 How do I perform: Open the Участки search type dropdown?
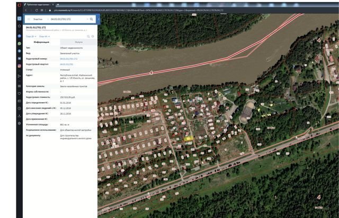40,19
